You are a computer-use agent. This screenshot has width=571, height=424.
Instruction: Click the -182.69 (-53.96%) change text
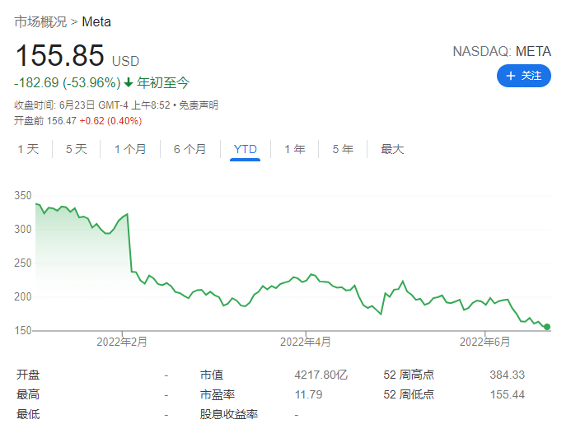(68, 83)
